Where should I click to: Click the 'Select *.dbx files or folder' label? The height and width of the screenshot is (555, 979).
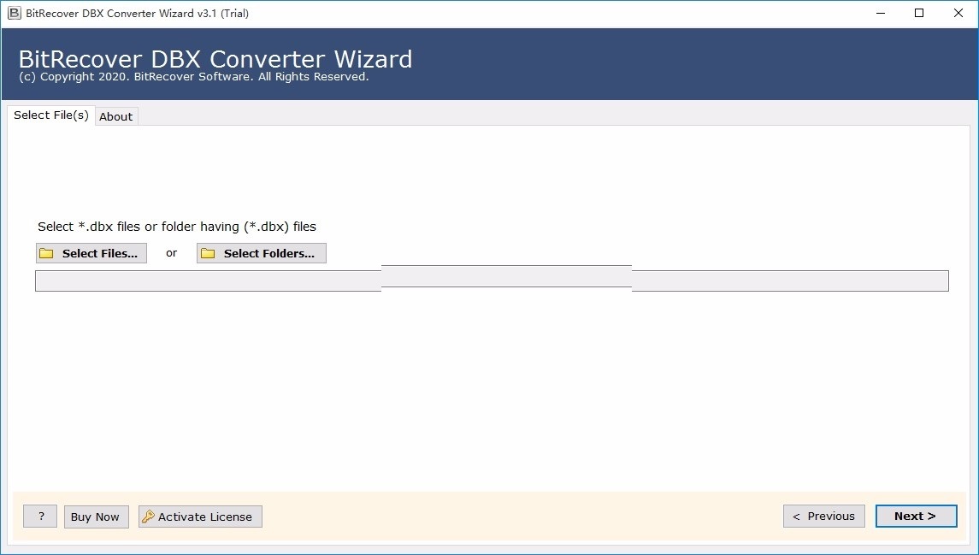(x=177, y=227)
